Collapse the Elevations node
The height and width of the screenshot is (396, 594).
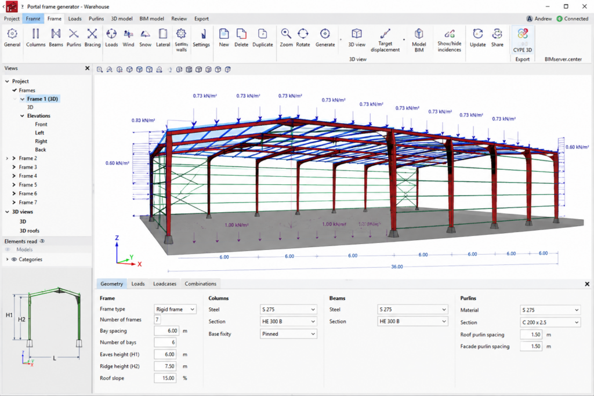pyautogui.click(x=23, y=116)
